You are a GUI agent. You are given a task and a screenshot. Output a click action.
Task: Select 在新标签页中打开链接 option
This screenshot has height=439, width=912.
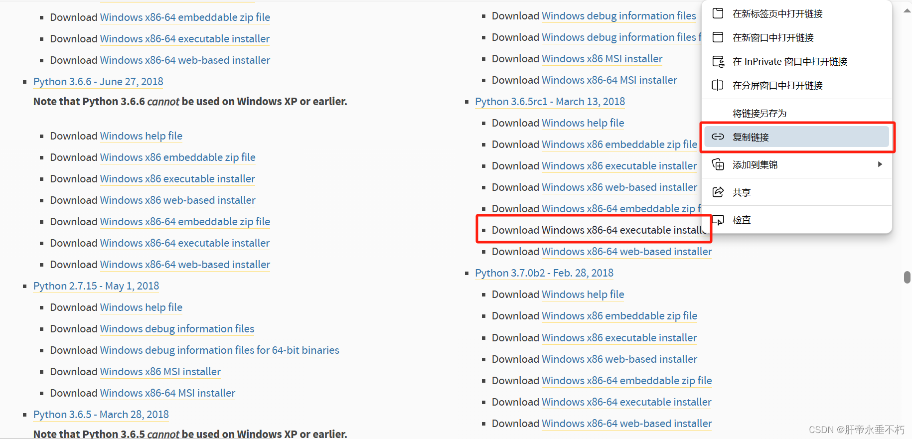click(777, 13)
